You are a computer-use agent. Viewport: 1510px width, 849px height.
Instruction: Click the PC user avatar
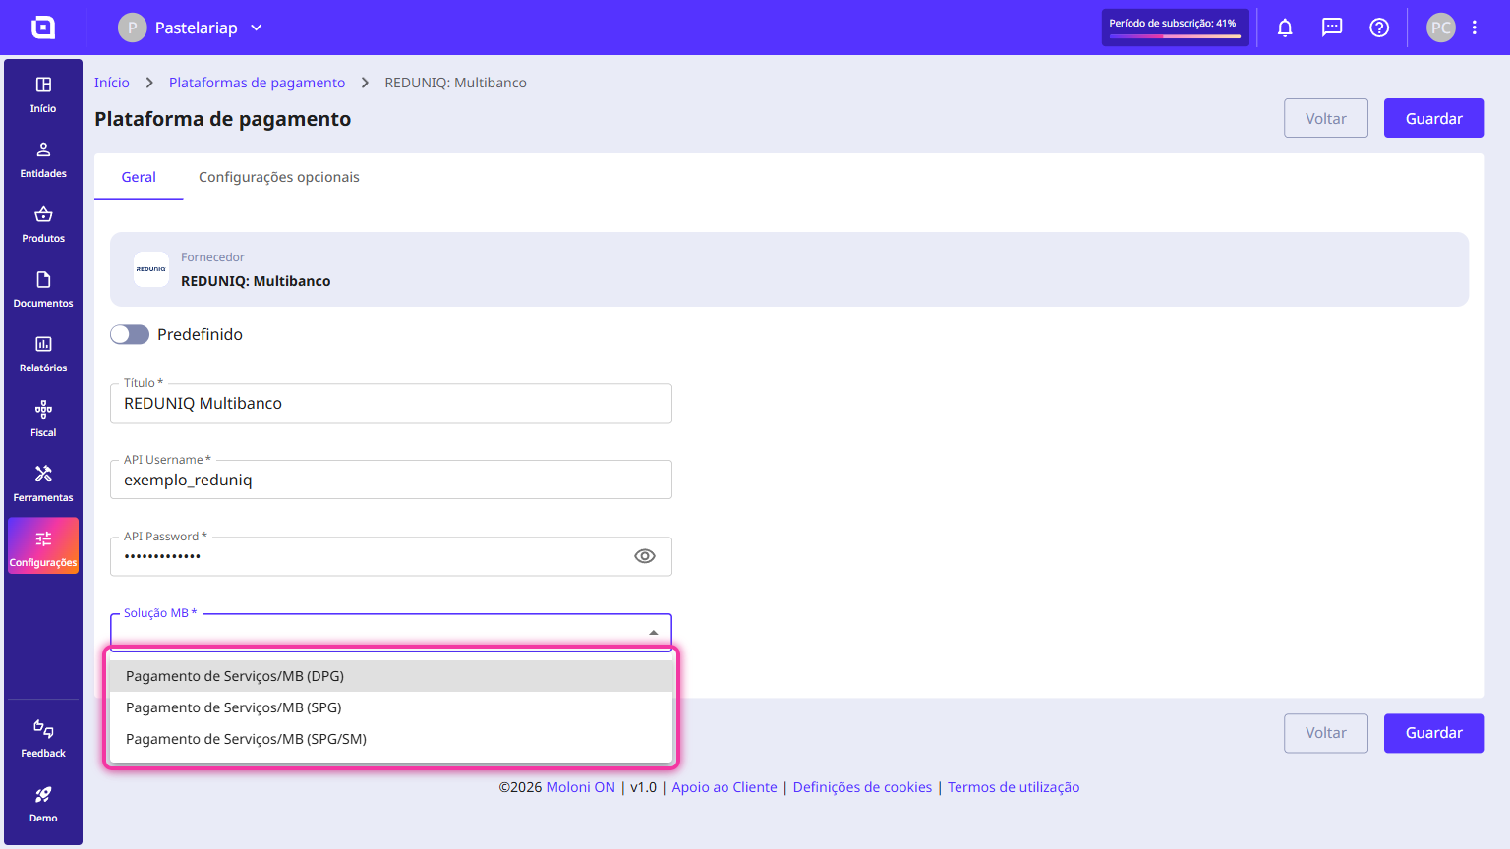pyautogui.click(x=1441, y=28)
